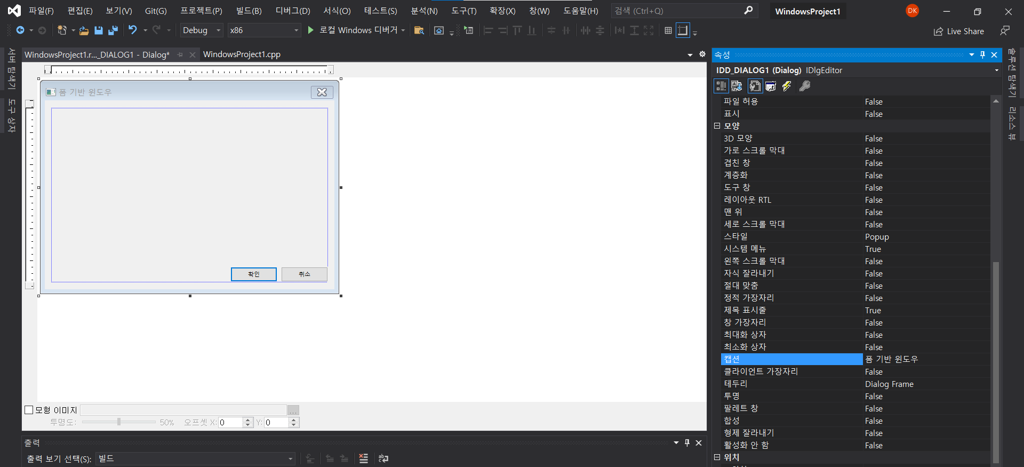Open the 편집(E) menu
The image size is (1024, 467).
point(80,11)
